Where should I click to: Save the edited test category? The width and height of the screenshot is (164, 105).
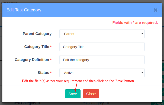[x=73, y=94]
